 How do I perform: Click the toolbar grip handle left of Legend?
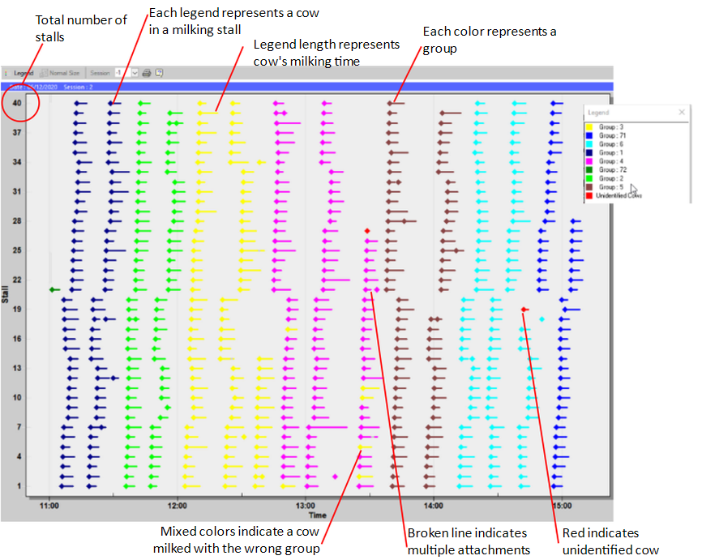tap(5, 73)
